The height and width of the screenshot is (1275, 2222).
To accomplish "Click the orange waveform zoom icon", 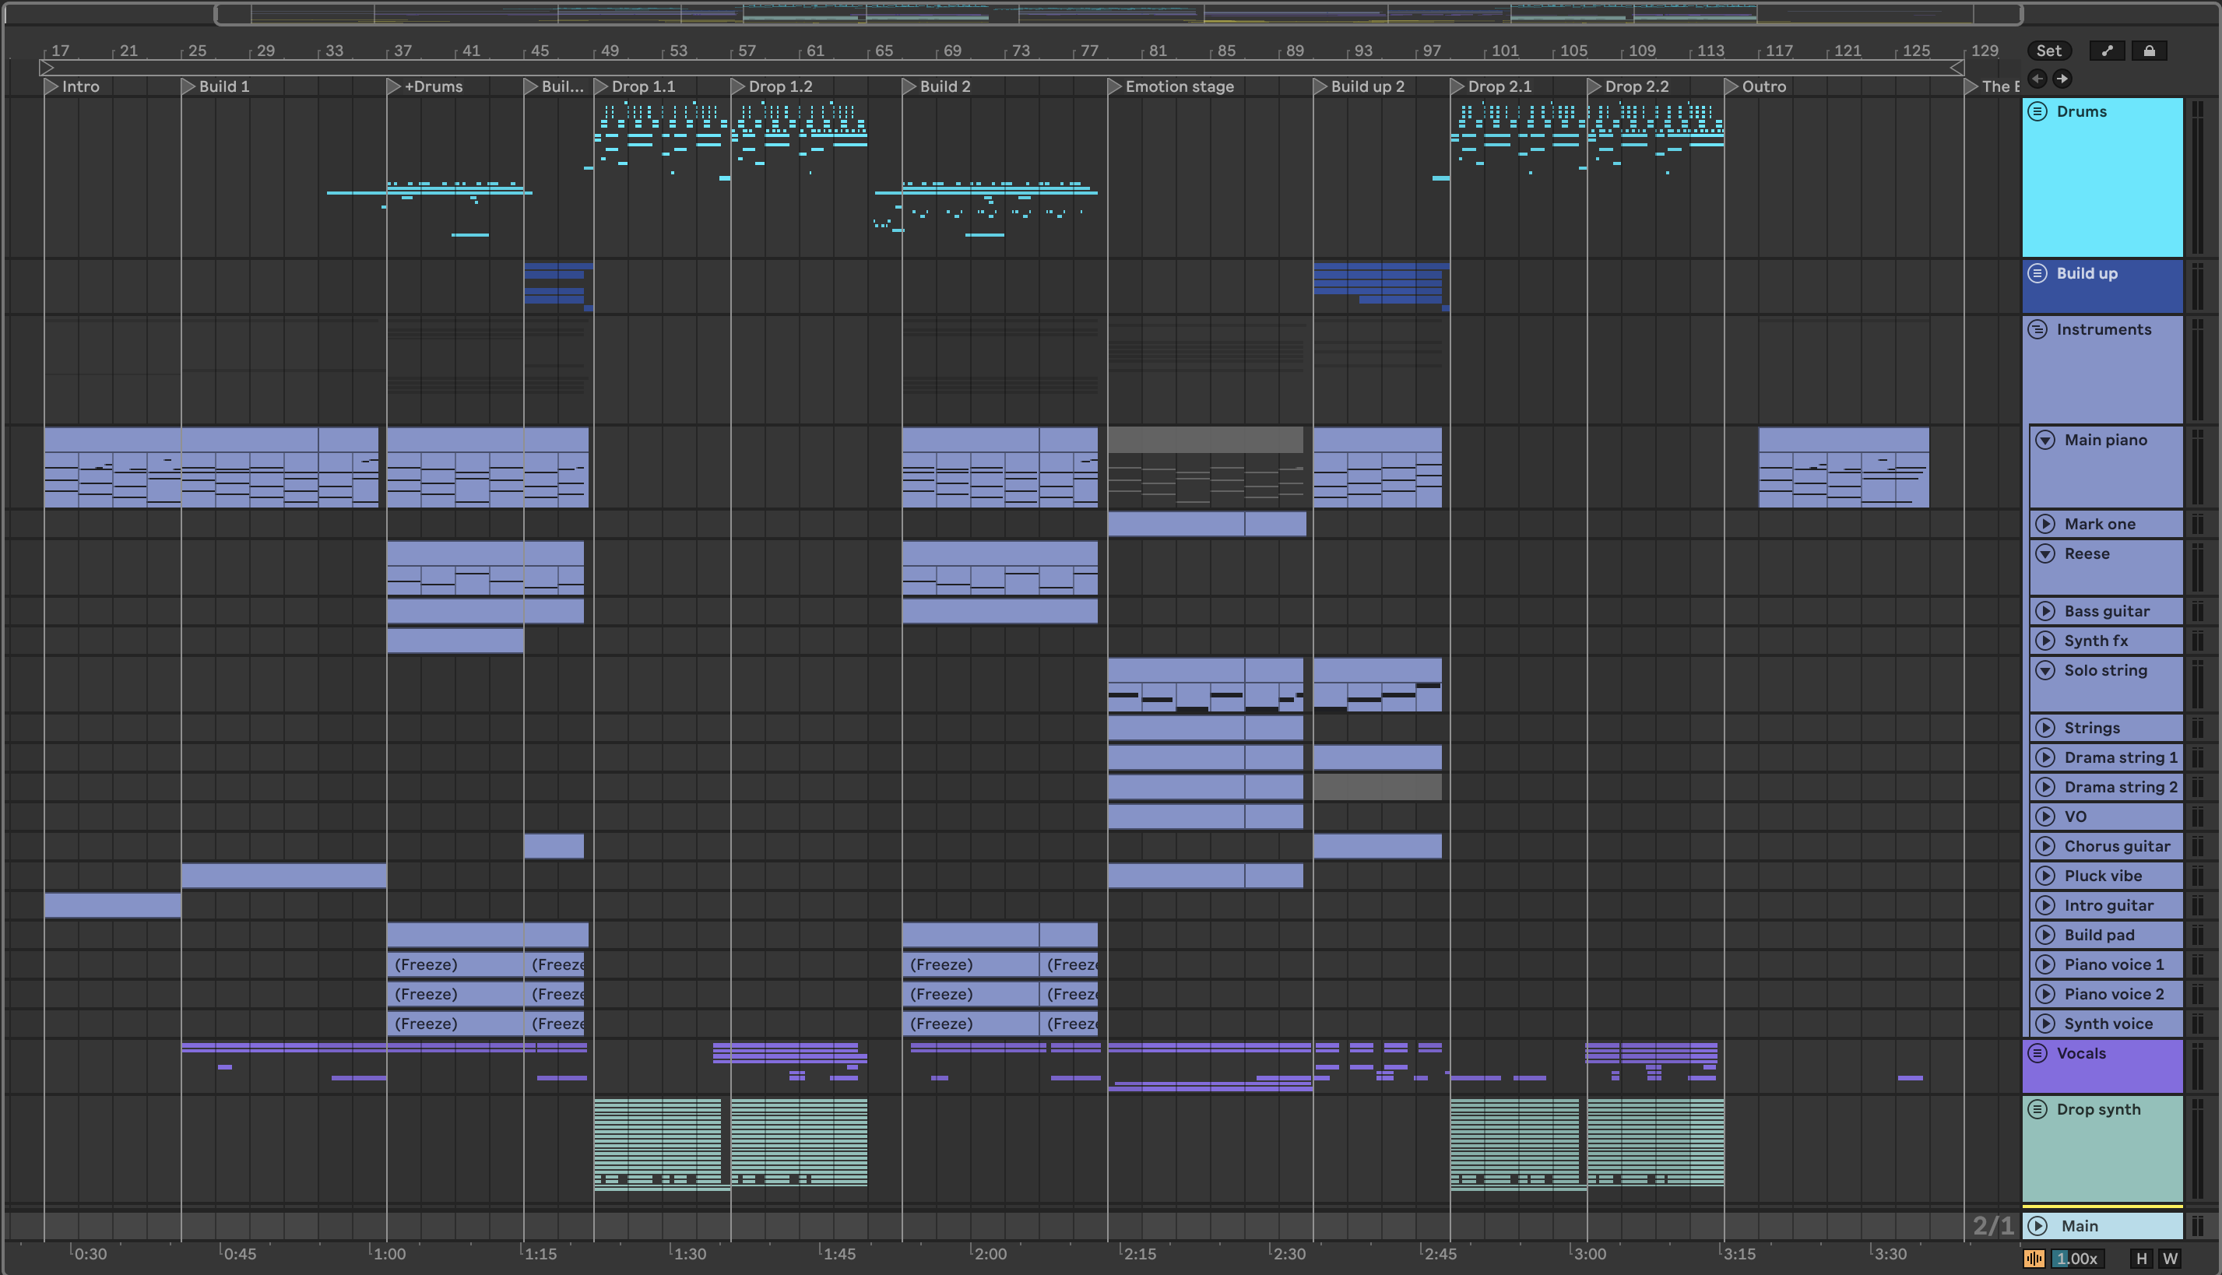I will pyautogui.click(x=2034, y=1259).
